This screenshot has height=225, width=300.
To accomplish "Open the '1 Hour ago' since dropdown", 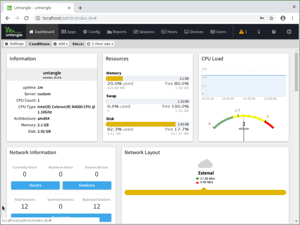I will (100, 44).
